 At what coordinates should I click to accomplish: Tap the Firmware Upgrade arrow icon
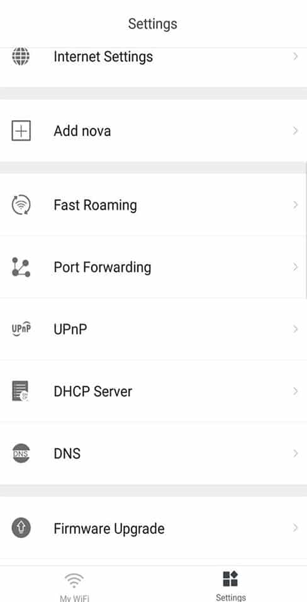click(x=21, y=528)
